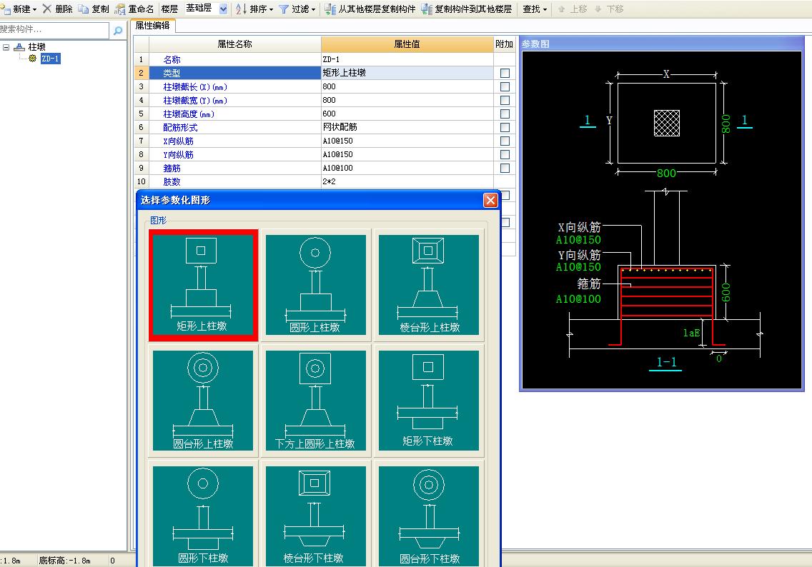
Task: Click the 新建 (New) toolbar icon
Action: pos(6,9)
